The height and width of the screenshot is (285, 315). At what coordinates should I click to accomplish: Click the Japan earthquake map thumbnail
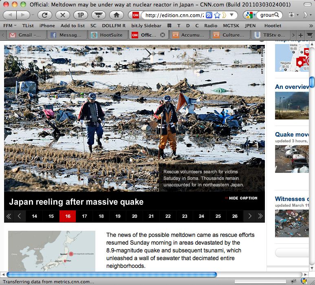(52, 251)
